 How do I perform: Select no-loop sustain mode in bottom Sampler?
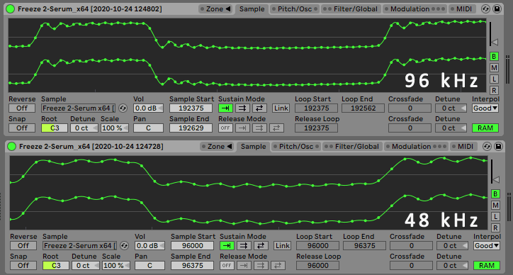[x=227, y=245]
